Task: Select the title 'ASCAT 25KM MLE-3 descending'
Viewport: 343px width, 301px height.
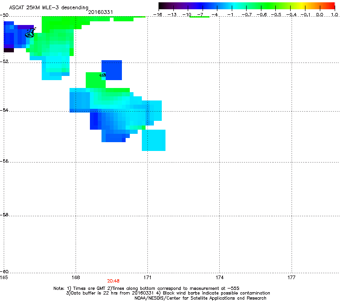Action: 49,8
